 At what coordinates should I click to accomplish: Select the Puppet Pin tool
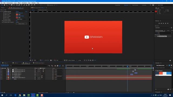(34, 5)
